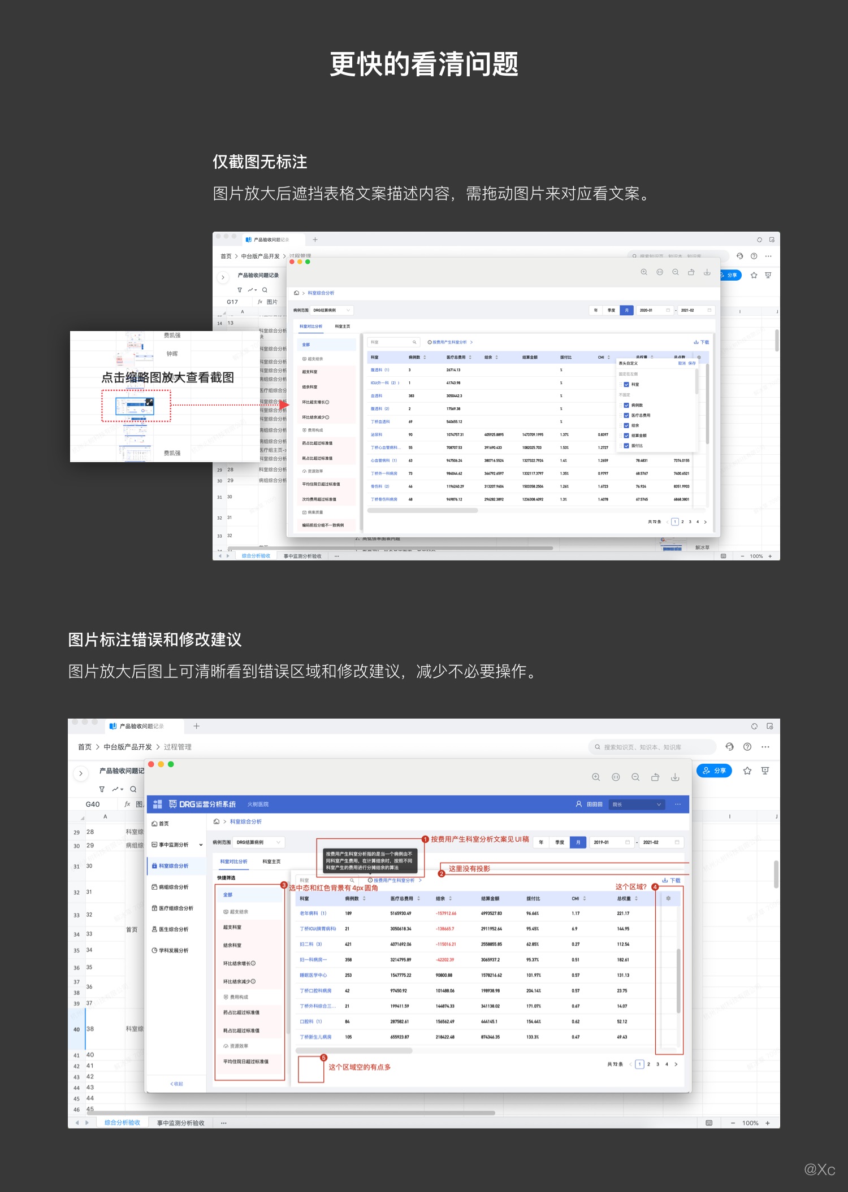This screenshot has height=1192, width=848.
Task: Switch to 科室主页 tab in annotated screenshot
Action: pos(271,862)
